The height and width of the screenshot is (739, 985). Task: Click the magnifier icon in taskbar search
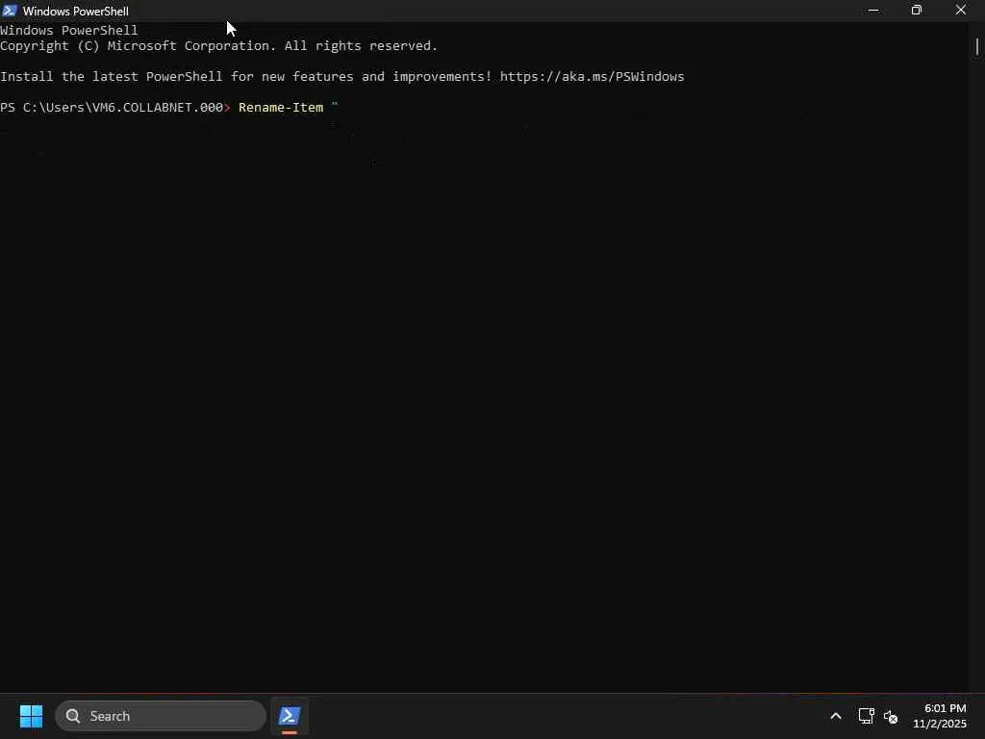[73, 716]
